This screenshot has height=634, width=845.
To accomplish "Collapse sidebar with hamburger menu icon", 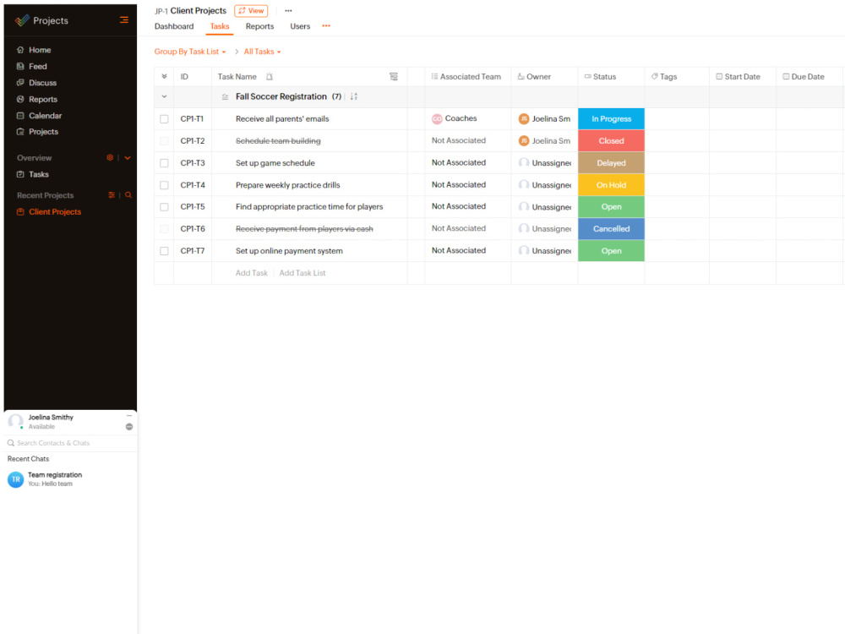I will pos(124,20).
